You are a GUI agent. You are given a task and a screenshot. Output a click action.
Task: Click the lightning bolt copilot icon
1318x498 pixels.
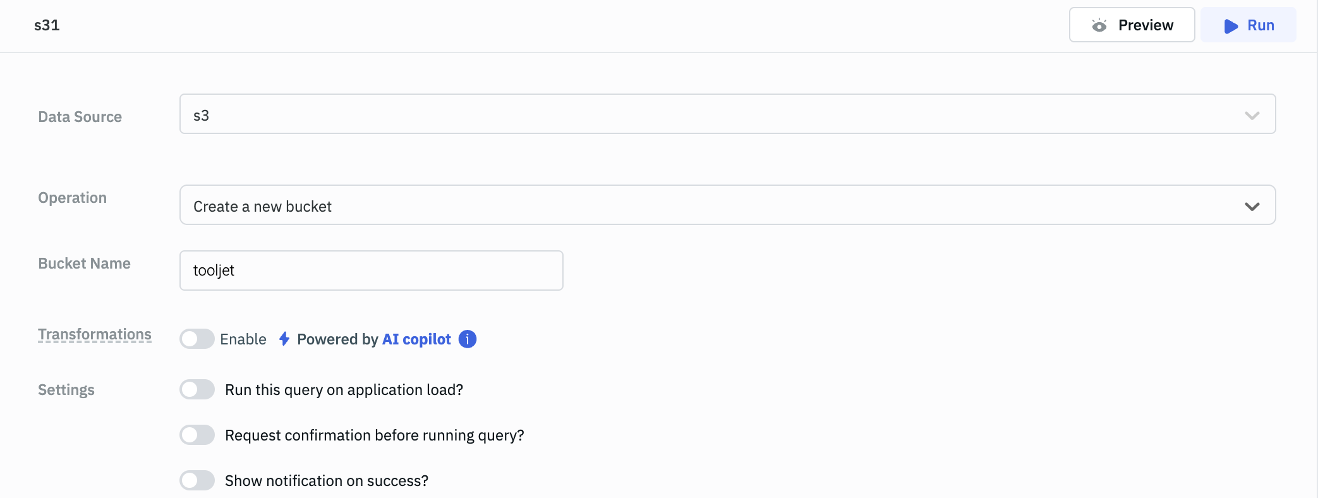click(x=284, y=339)
